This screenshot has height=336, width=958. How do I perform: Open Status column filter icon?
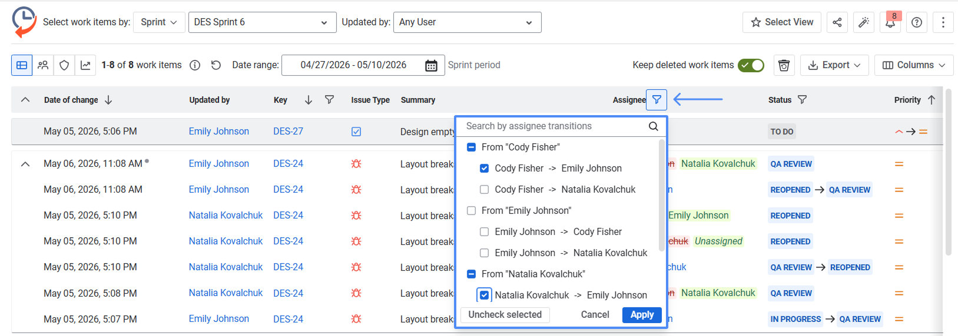pos(802,100)
